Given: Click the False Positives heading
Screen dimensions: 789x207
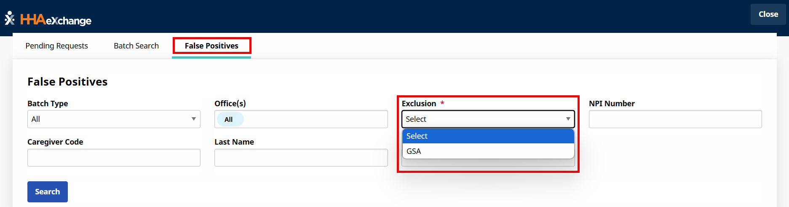Looking at the screenshot, I should [67, 82].
